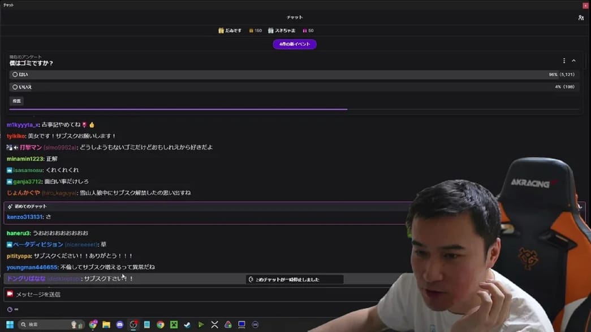Click the clock icon below the chat input
The width and height of the screenshot is (591, 332).
click(8, 309)
